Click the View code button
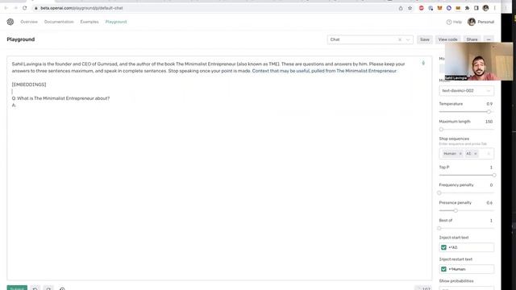 click(x=448, y=39)
